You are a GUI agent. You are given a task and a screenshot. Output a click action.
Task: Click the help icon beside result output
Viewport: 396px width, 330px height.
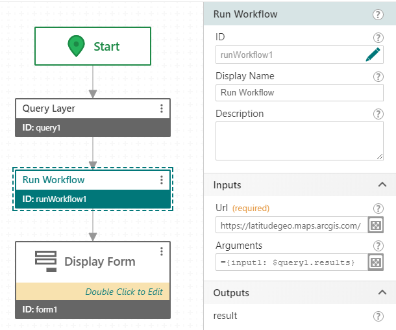pos(378,316)
